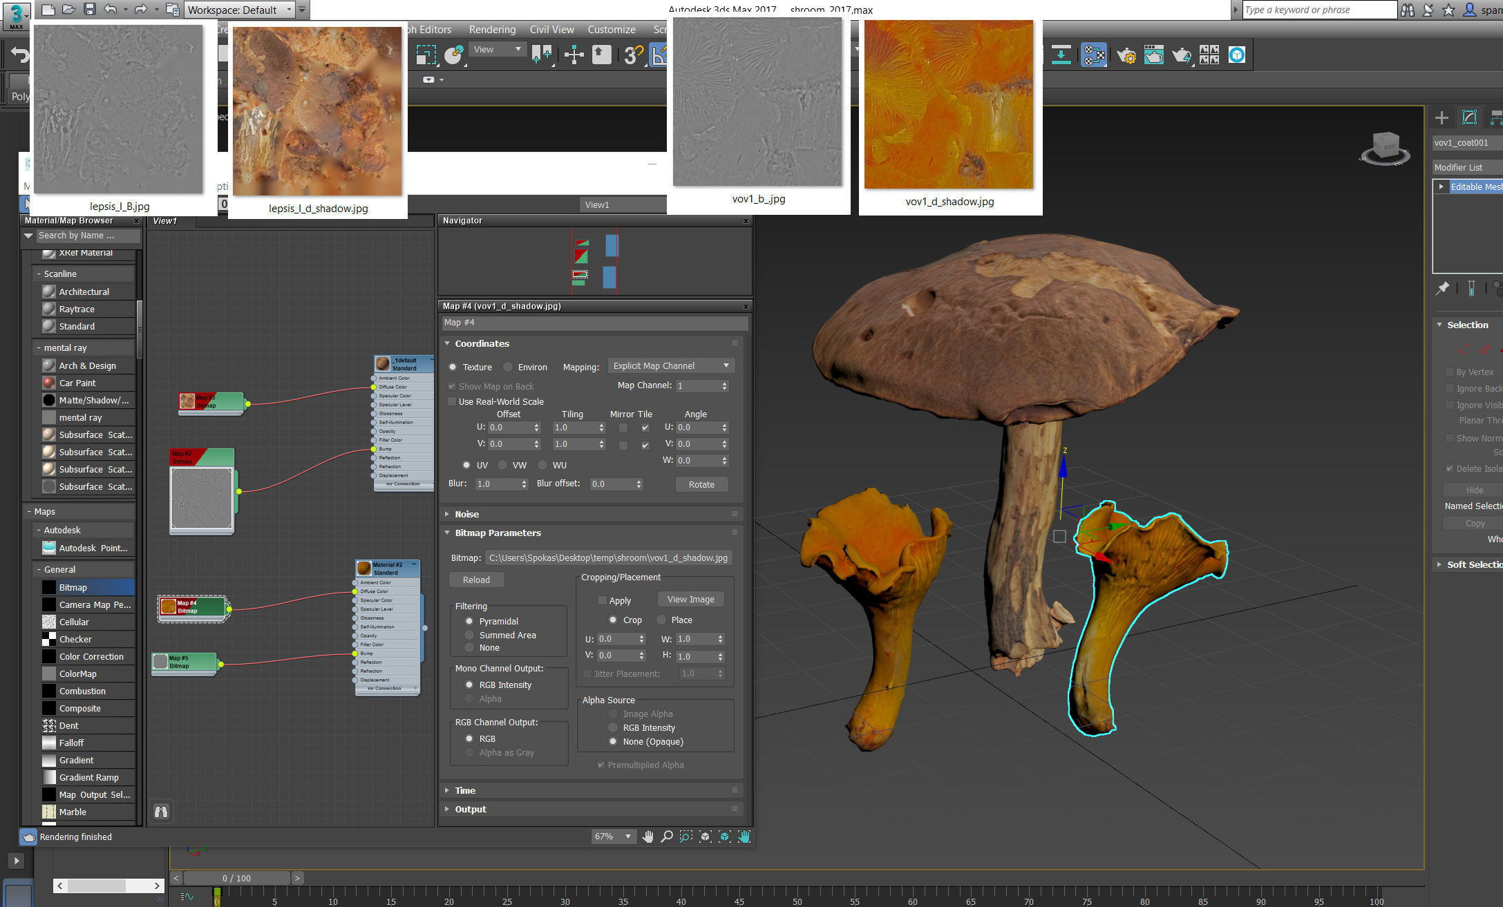Open the Customize menu

tap(612, 30)
